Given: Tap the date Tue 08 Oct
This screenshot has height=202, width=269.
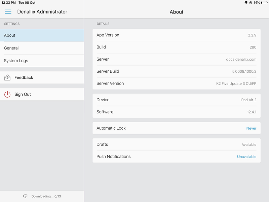Looking at the screenshot, I should point(27,3).
